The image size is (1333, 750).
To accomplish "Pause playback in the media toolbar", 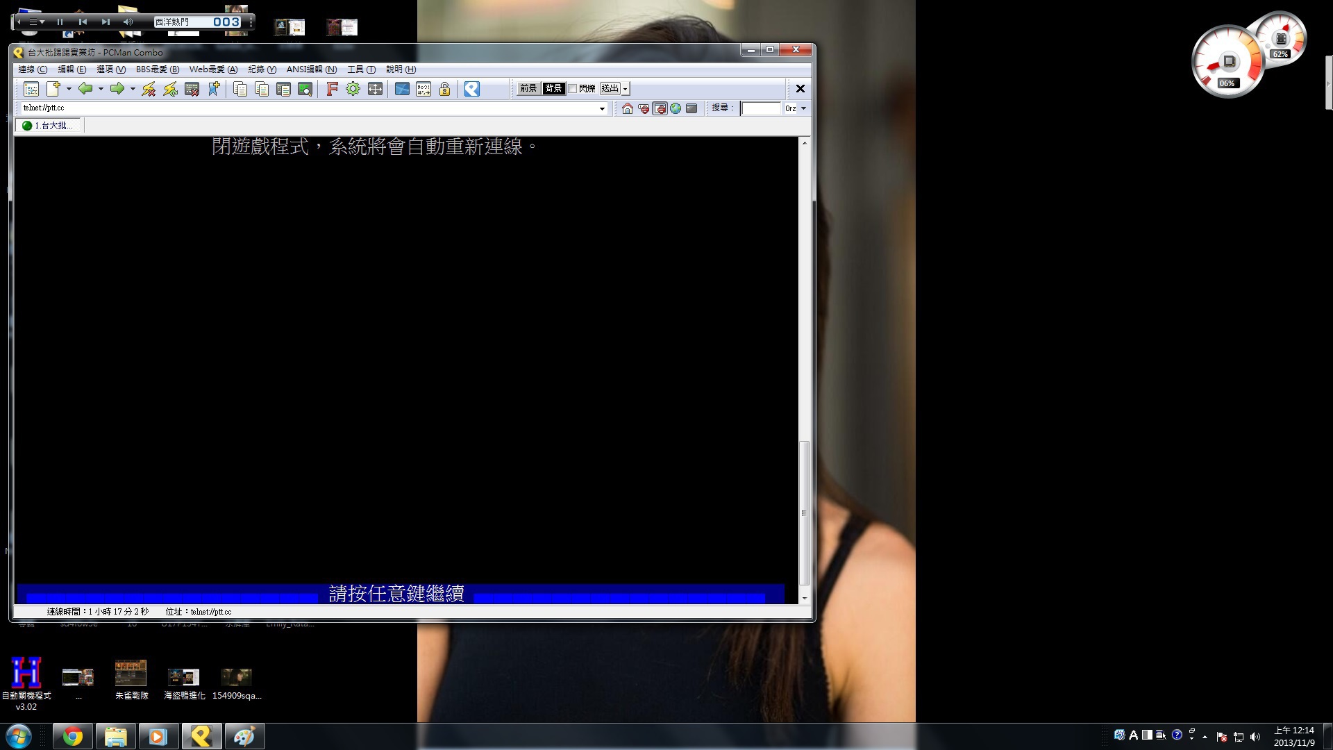I will click(x=60, y=22).
